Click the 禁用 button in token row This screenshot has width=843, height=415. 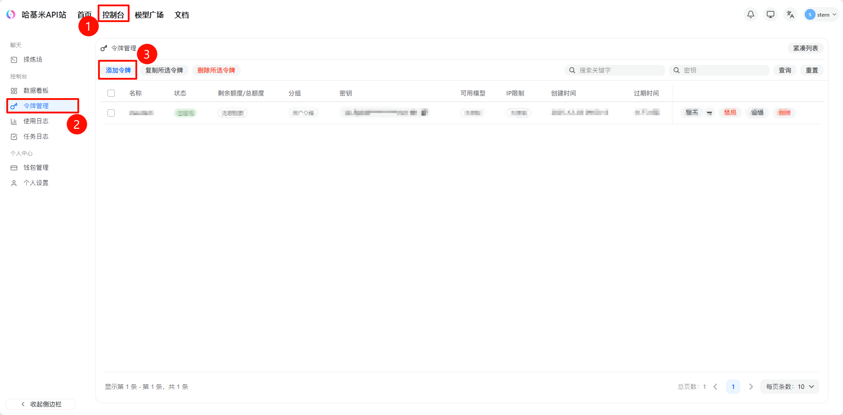[730, 113]
